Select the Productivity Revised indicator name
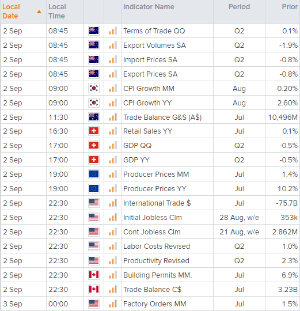The height and width of the screenshot is (311, 300). point(156,261)
